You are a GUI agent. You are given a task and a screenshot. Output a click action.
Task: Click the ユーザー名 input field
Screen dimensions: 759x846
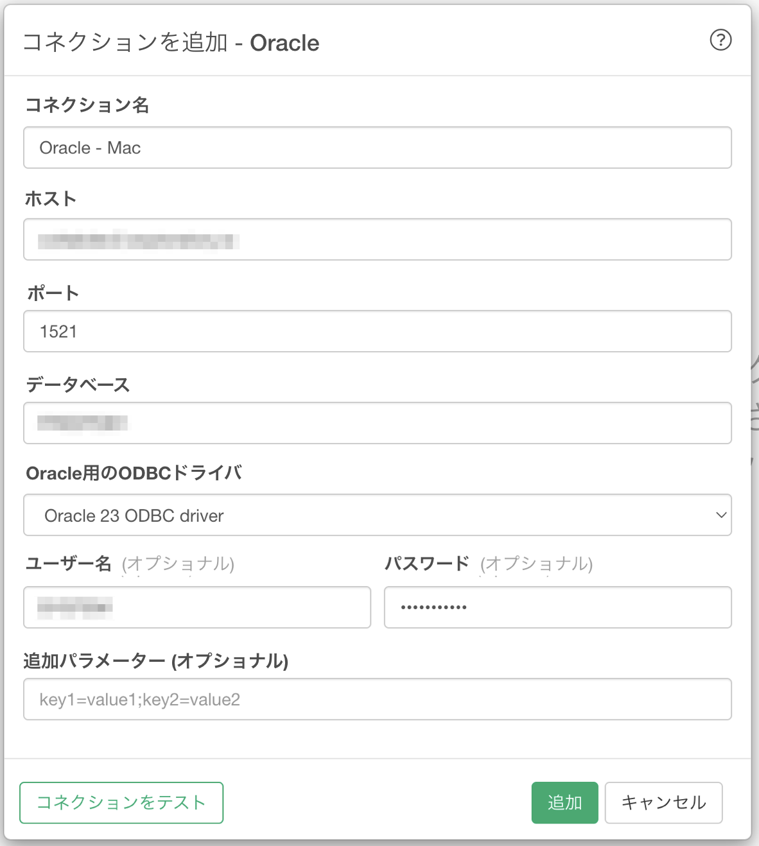197,607
